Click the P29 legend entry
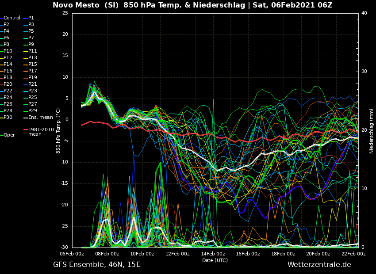Screen dimensions: 376x274 click(32, 111)
